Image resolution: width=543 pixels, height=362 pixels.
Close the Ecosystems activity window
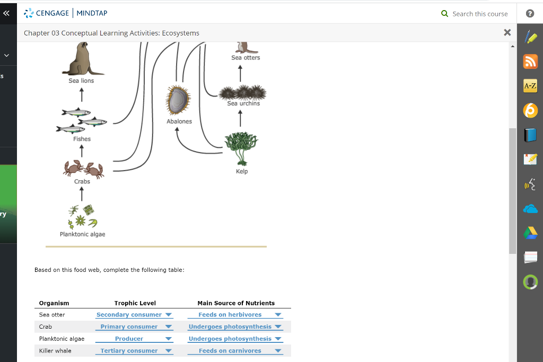[x=507, y=32]
